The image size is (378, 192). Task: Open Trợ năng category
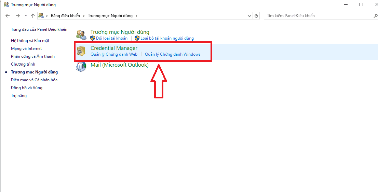point(19,96)
